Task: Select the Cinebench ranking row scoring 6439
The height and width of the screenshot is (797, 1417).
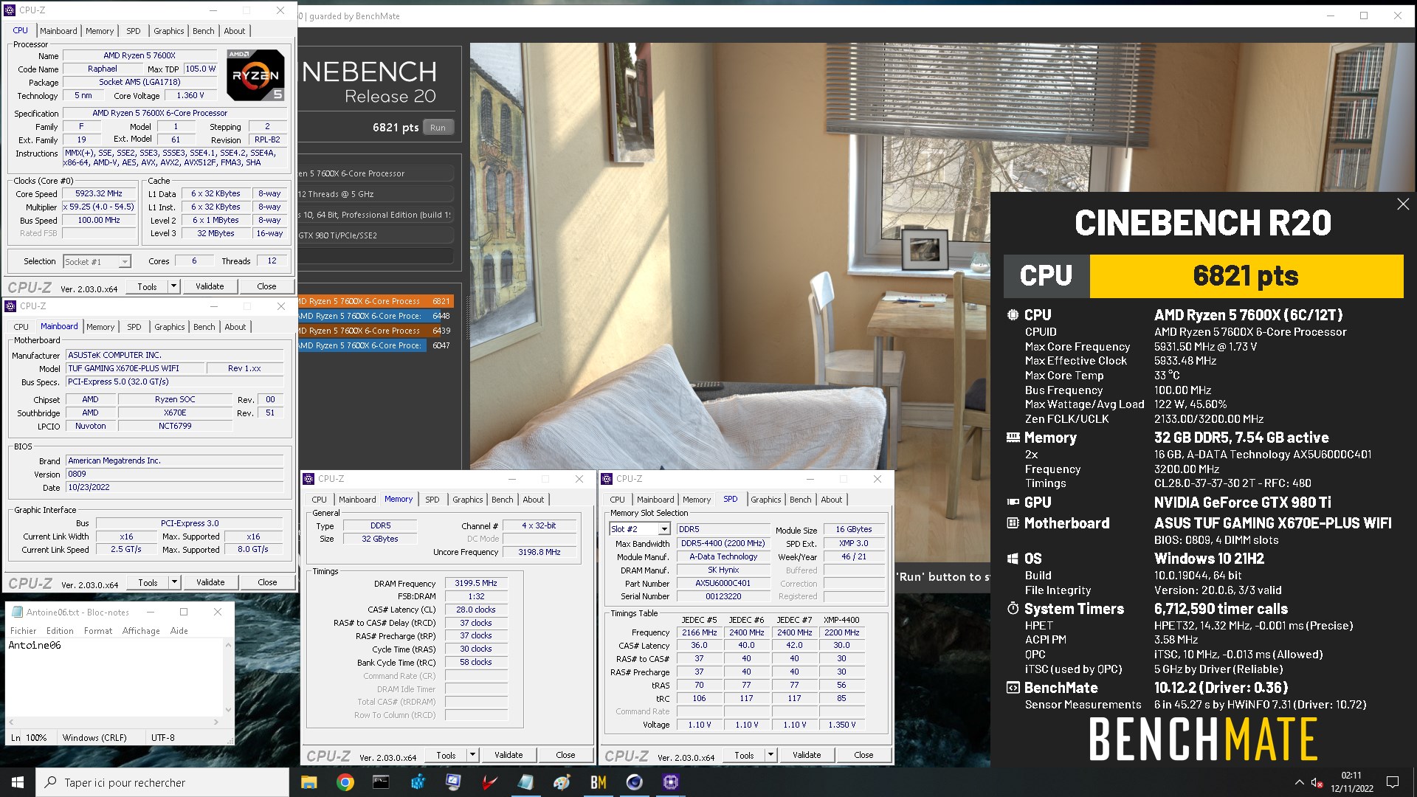Action: click(x=376, y=331)
